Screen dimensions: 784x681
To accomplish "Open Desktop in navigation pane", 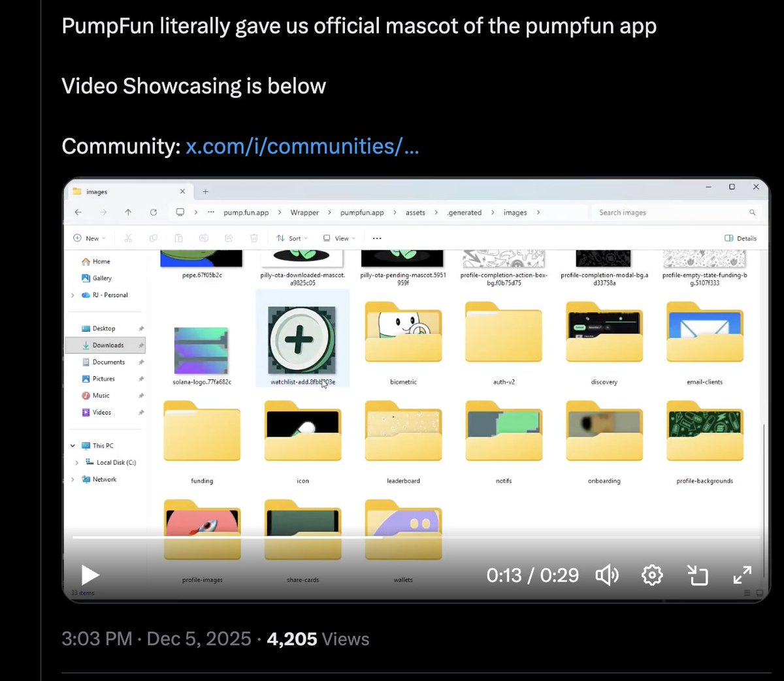I will tap(98, 328).
